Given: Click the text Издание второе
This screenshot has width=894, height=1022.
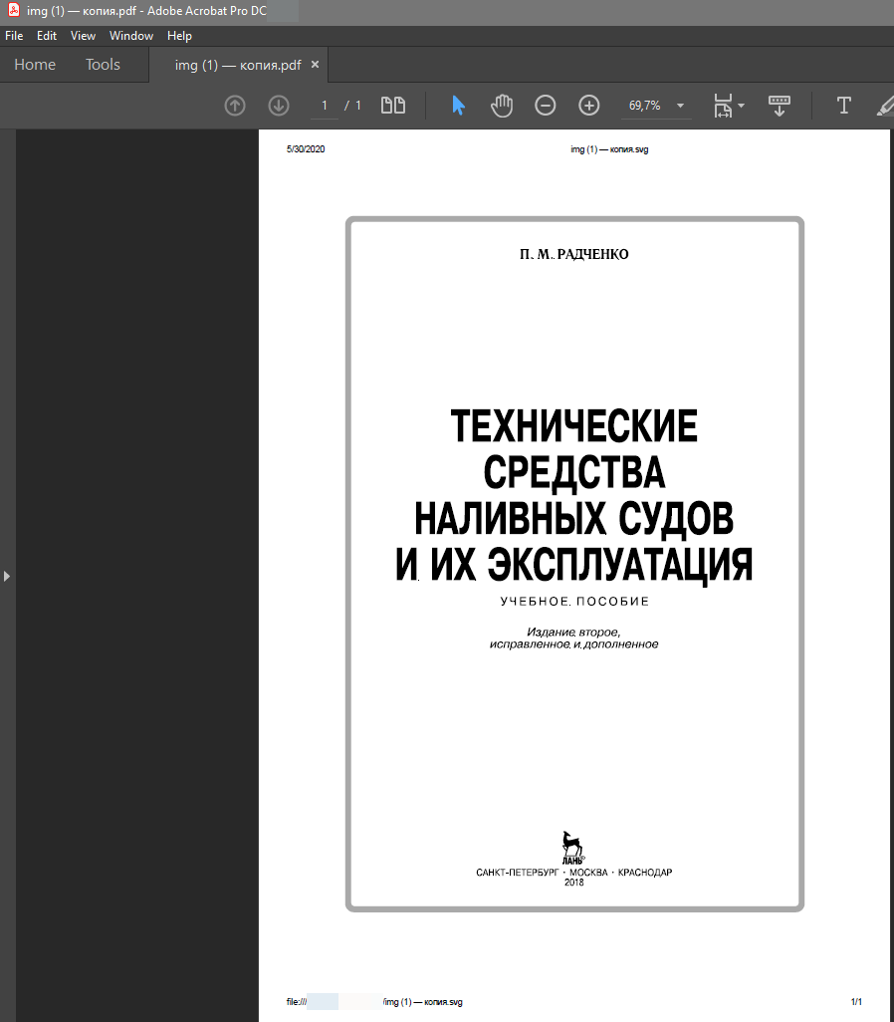Looking at the screenshot, I should click(x=573, y=633).
